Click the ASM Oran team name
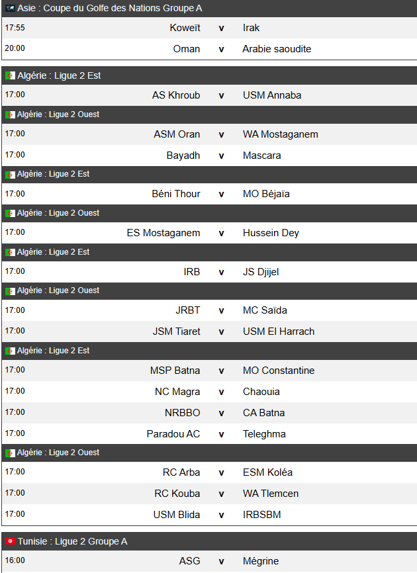 pyautogui.click(x=177, y=134)
